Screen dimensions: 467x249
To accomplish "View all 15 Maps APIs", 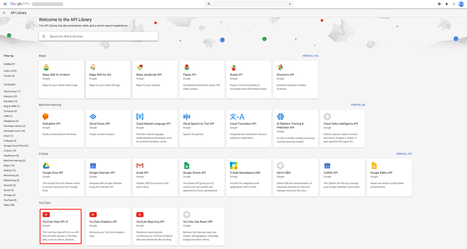I will [x=310, y=56].
